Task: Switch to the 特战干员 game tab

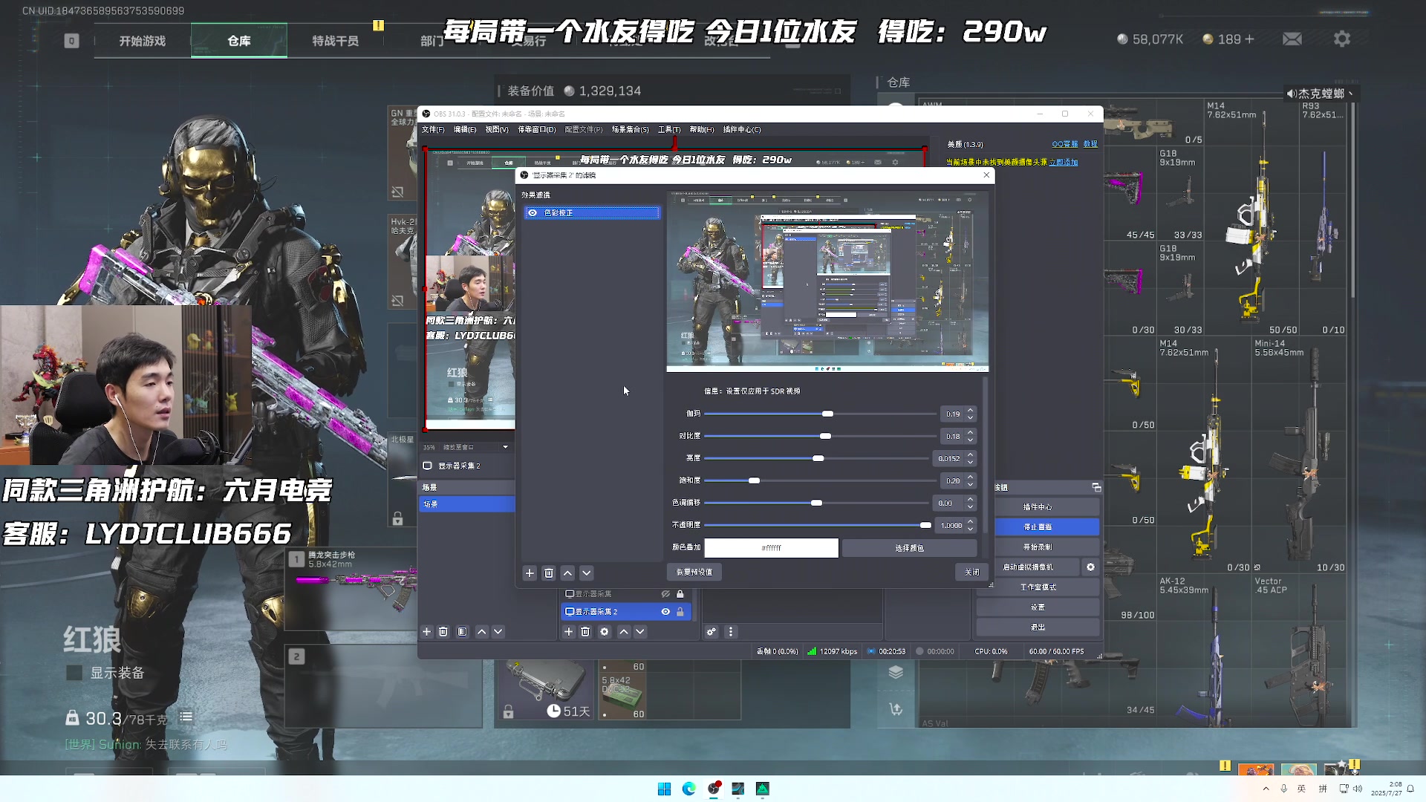Action: click(336, 41)
